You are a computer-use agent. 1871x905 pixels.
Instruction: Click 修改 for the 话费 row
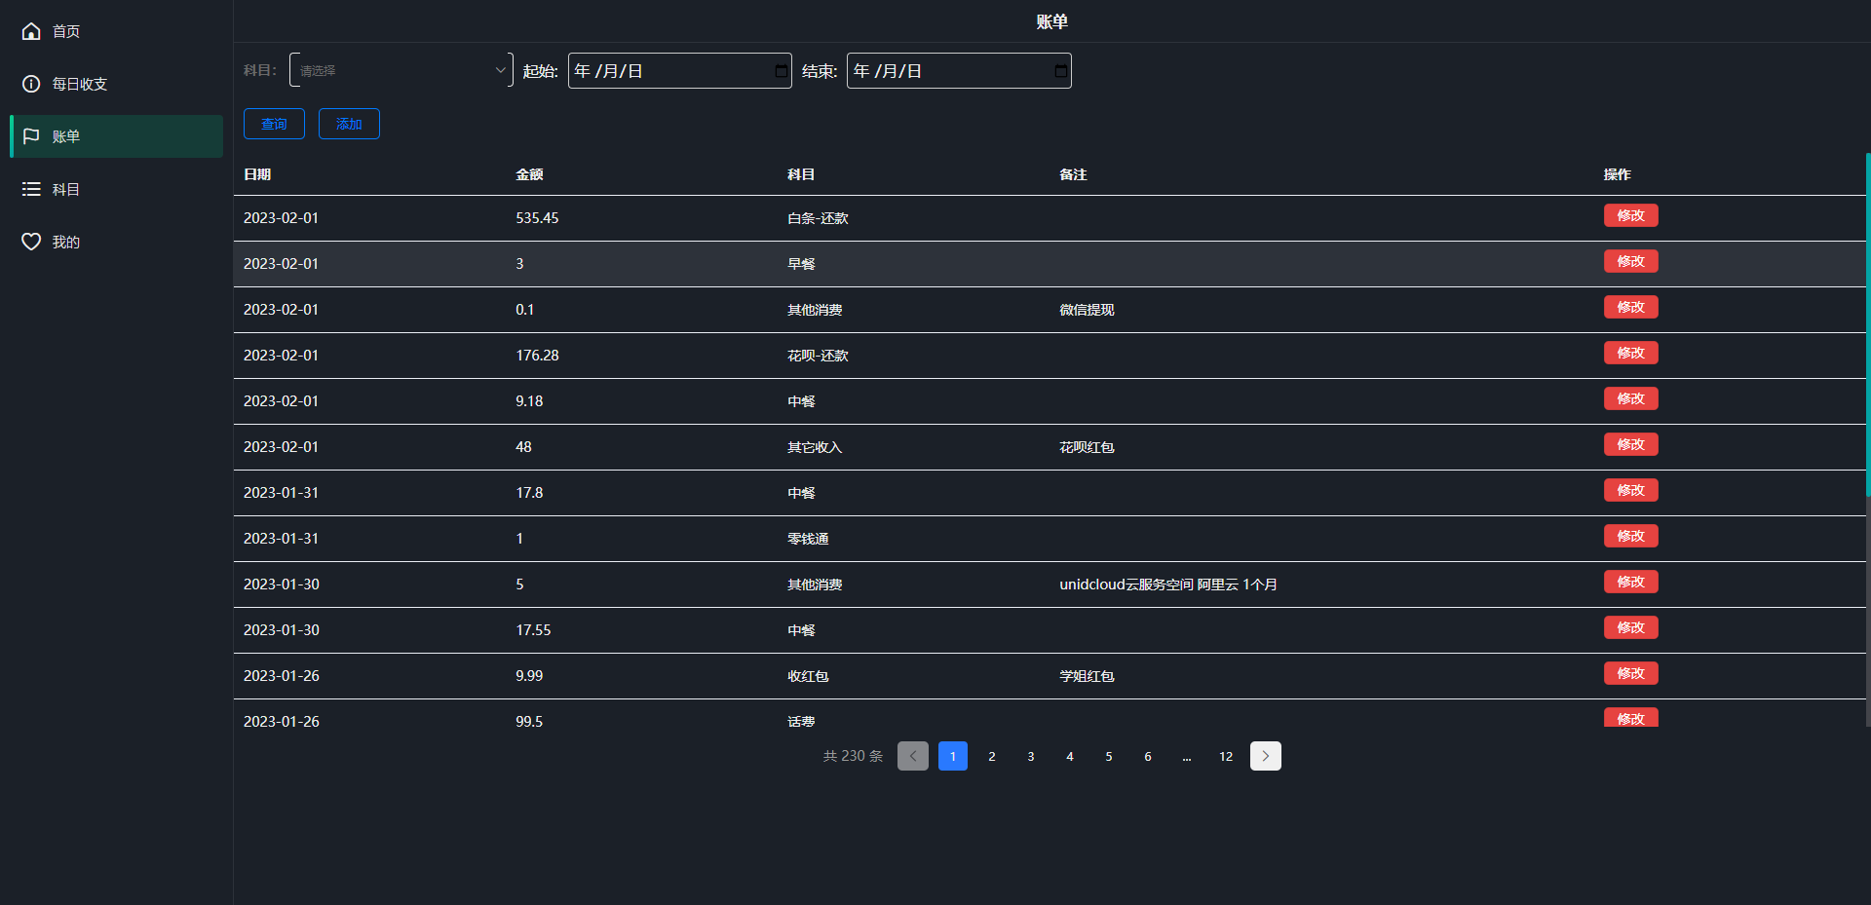coord(1631,718)
